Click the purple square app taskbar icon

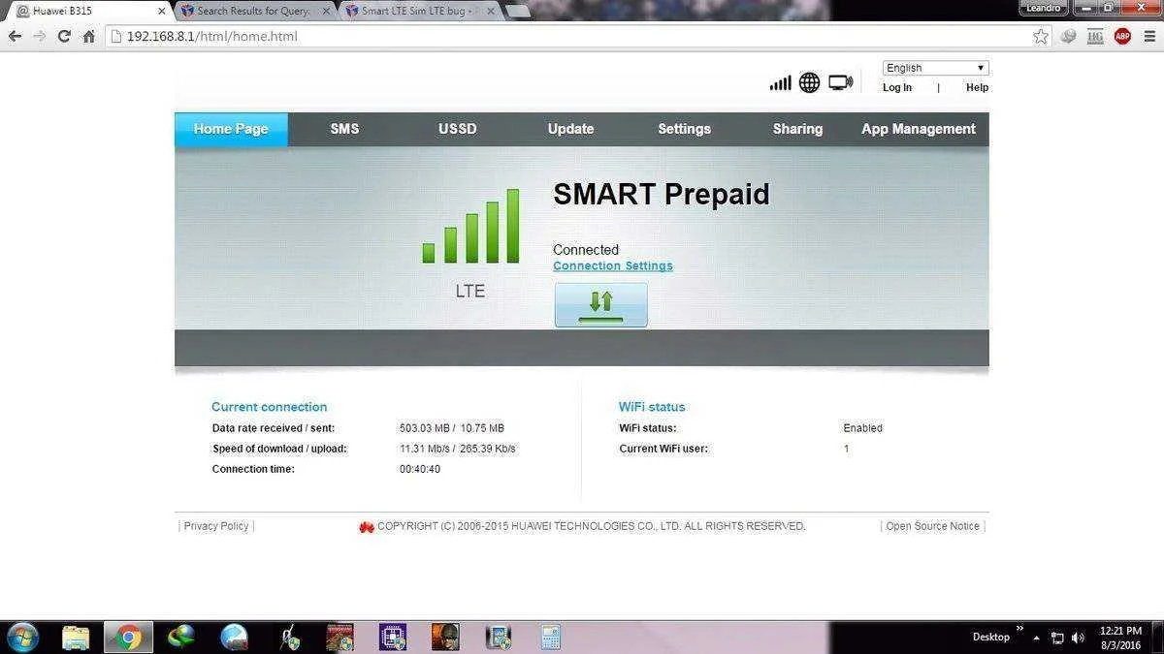click(x=392, y=637)
